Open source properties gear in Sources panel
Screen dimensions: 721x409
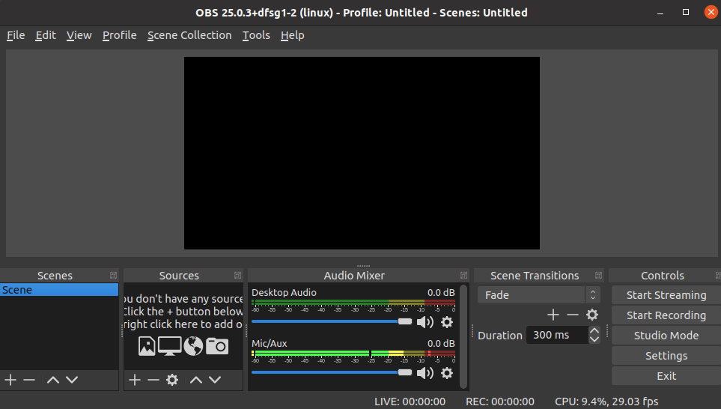pos(172,380)
